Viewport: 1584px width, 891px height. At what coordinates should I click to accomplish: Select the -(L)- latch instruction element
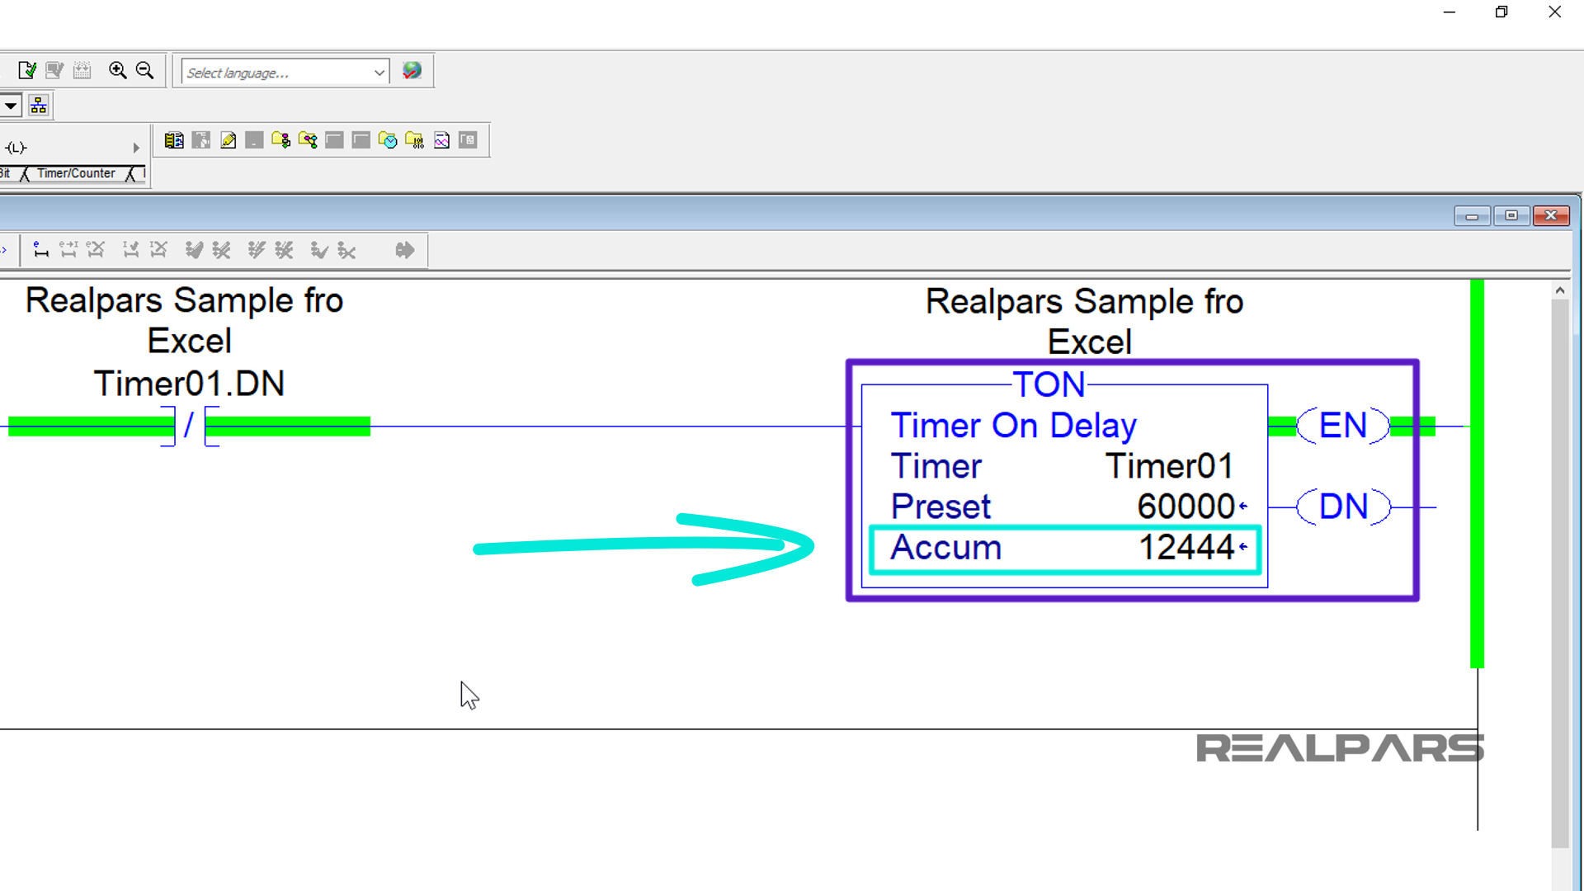coord(16,147)
